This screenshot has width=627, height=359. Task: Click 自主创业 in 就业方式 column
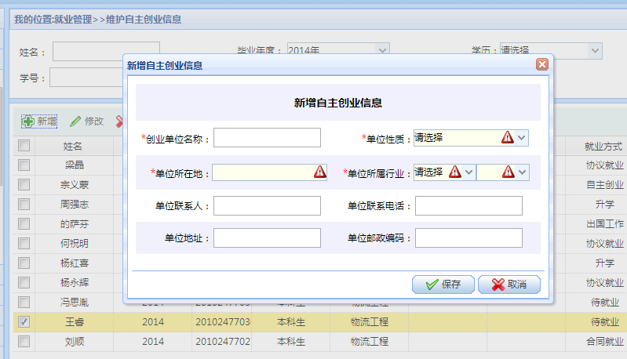pos(604,185)
